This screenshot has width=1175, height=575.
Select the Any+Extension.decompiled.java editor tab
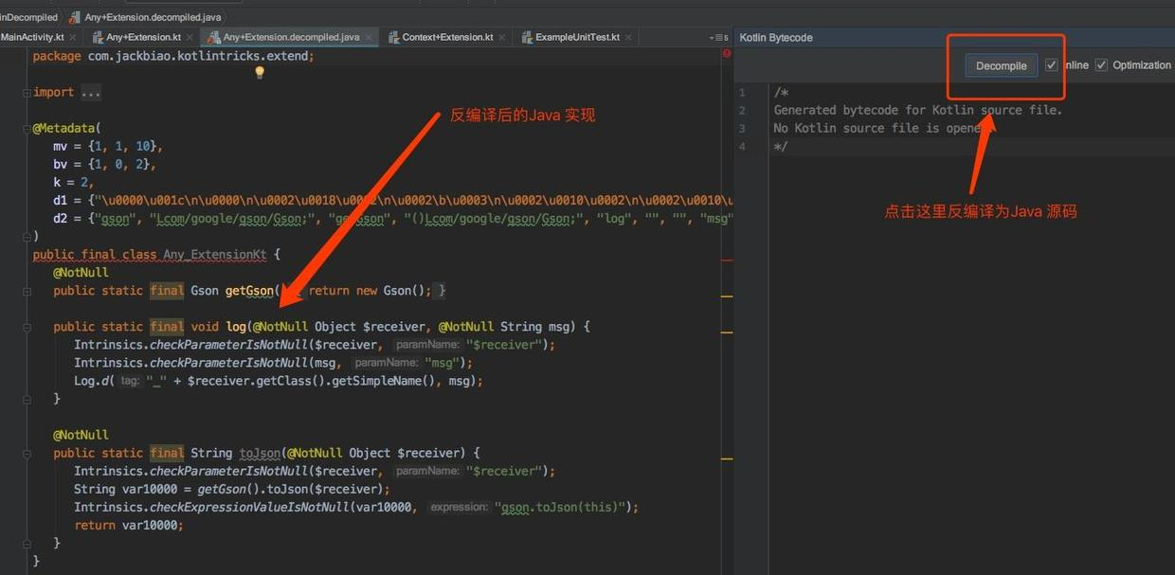[291, 37]
